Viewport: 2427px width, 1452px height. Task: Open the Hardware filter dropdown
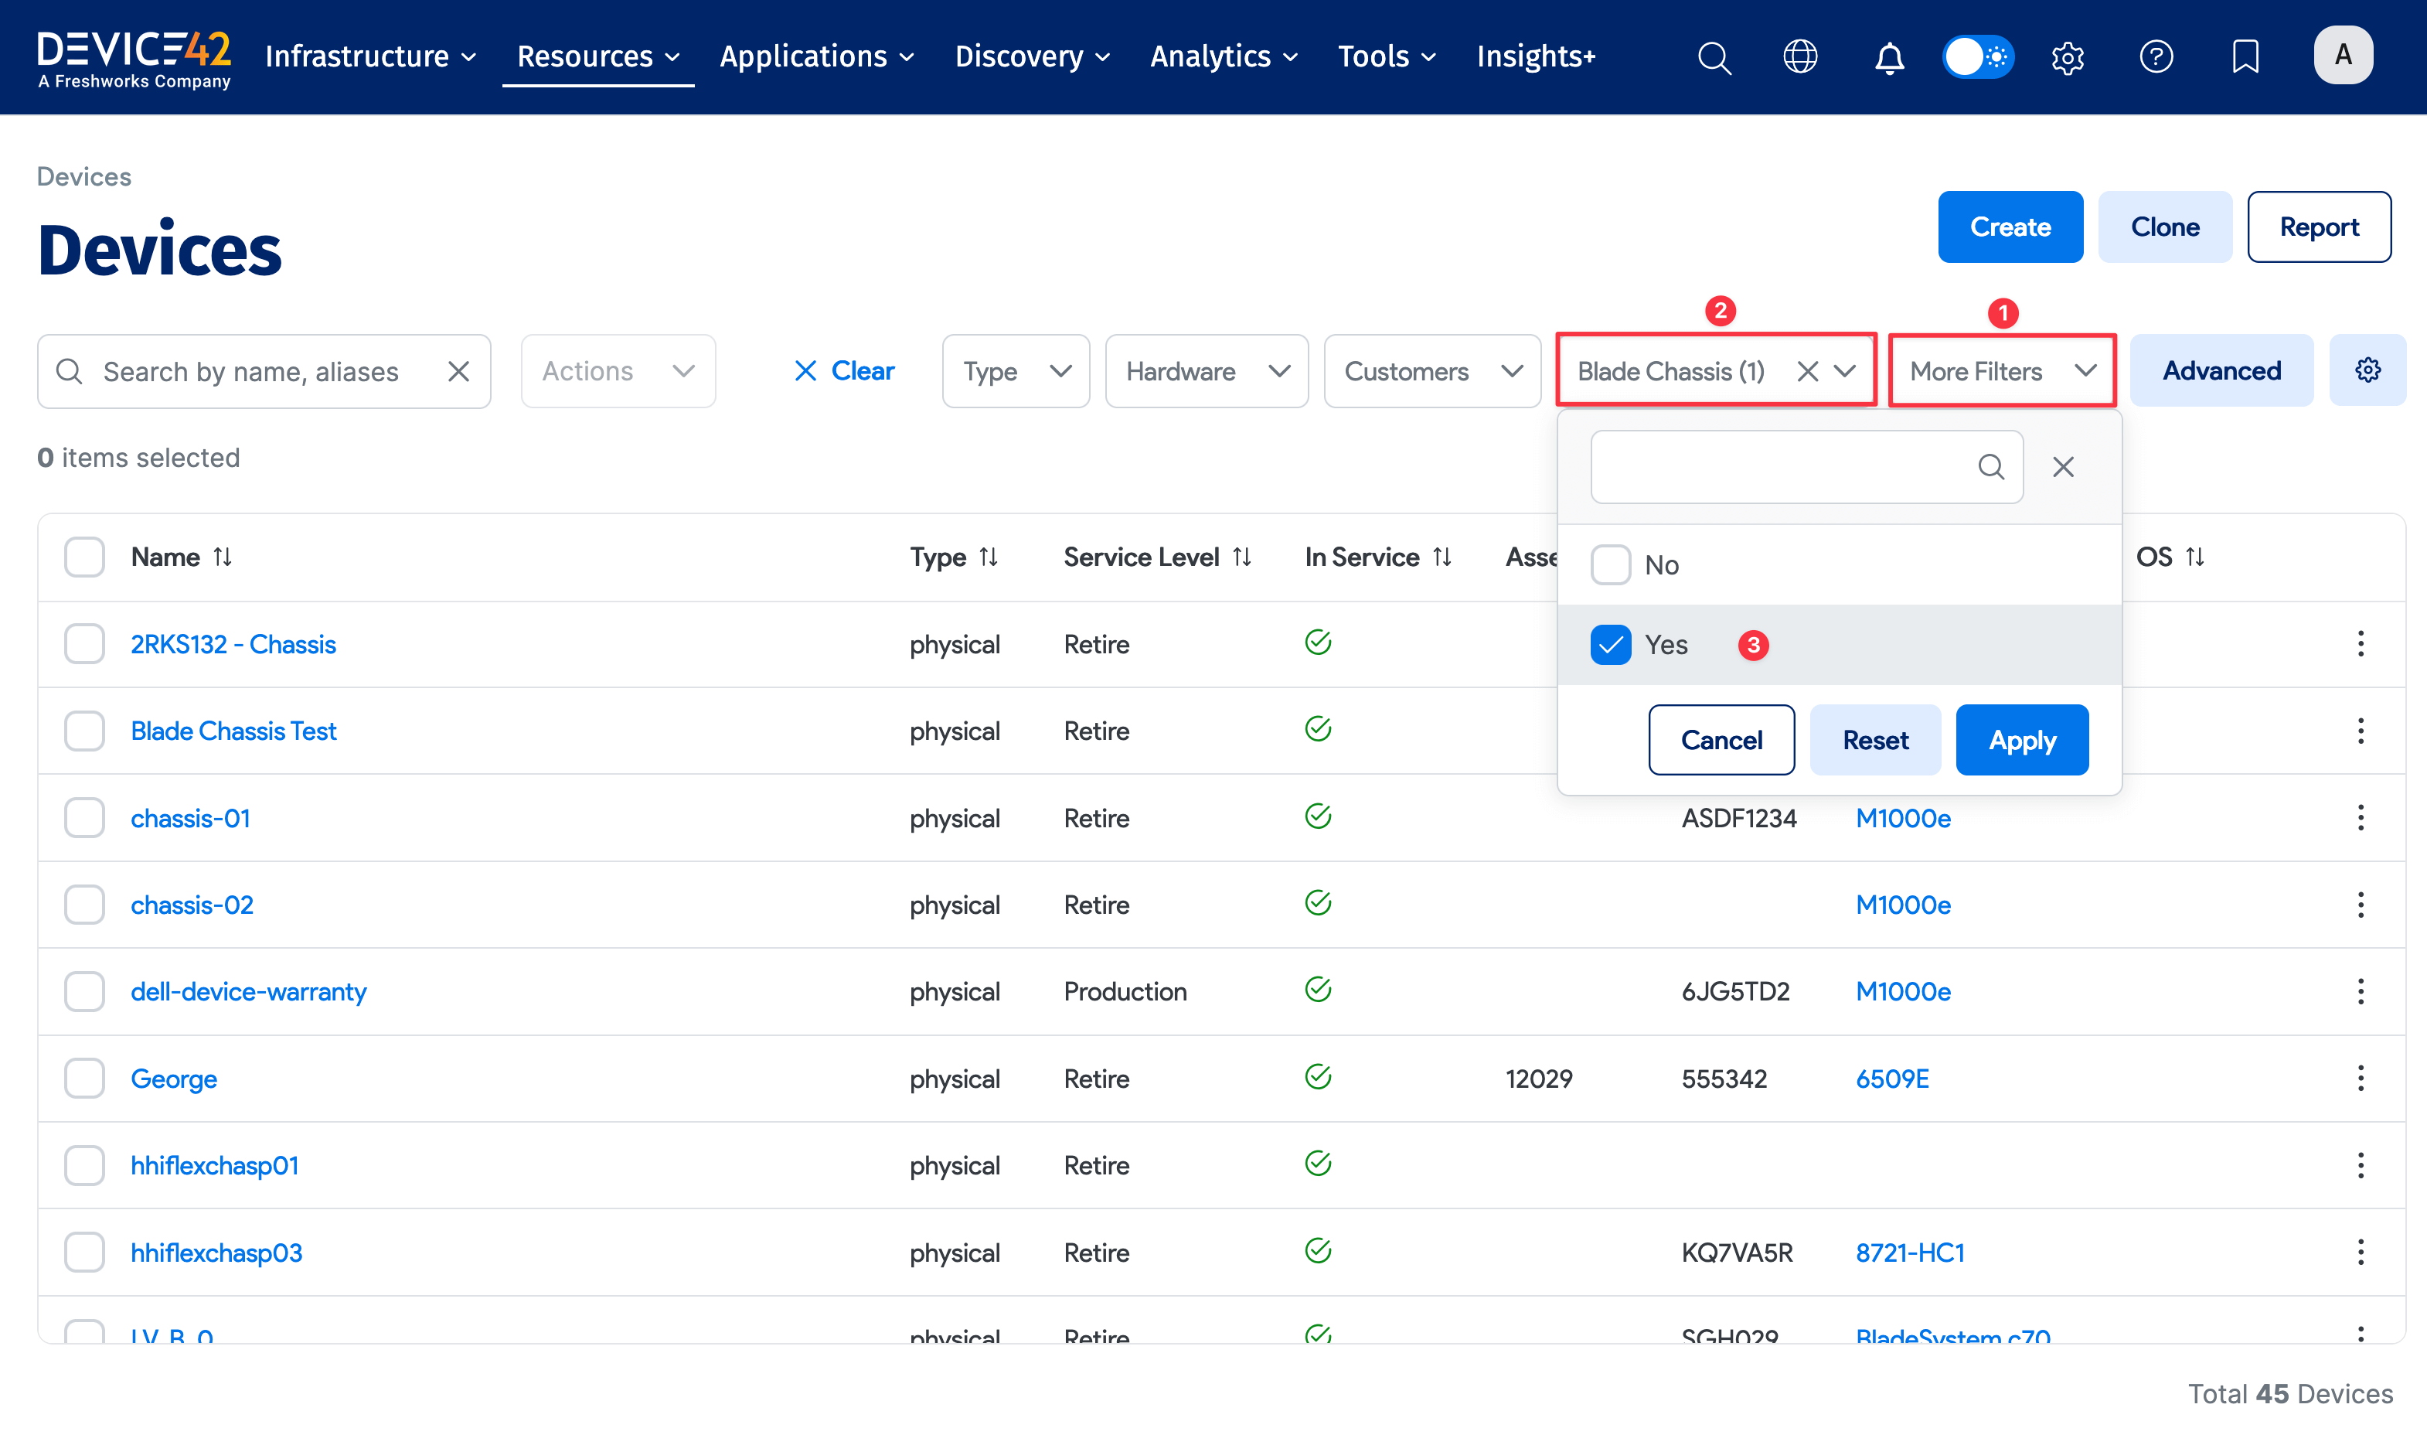pos(1206,371)
